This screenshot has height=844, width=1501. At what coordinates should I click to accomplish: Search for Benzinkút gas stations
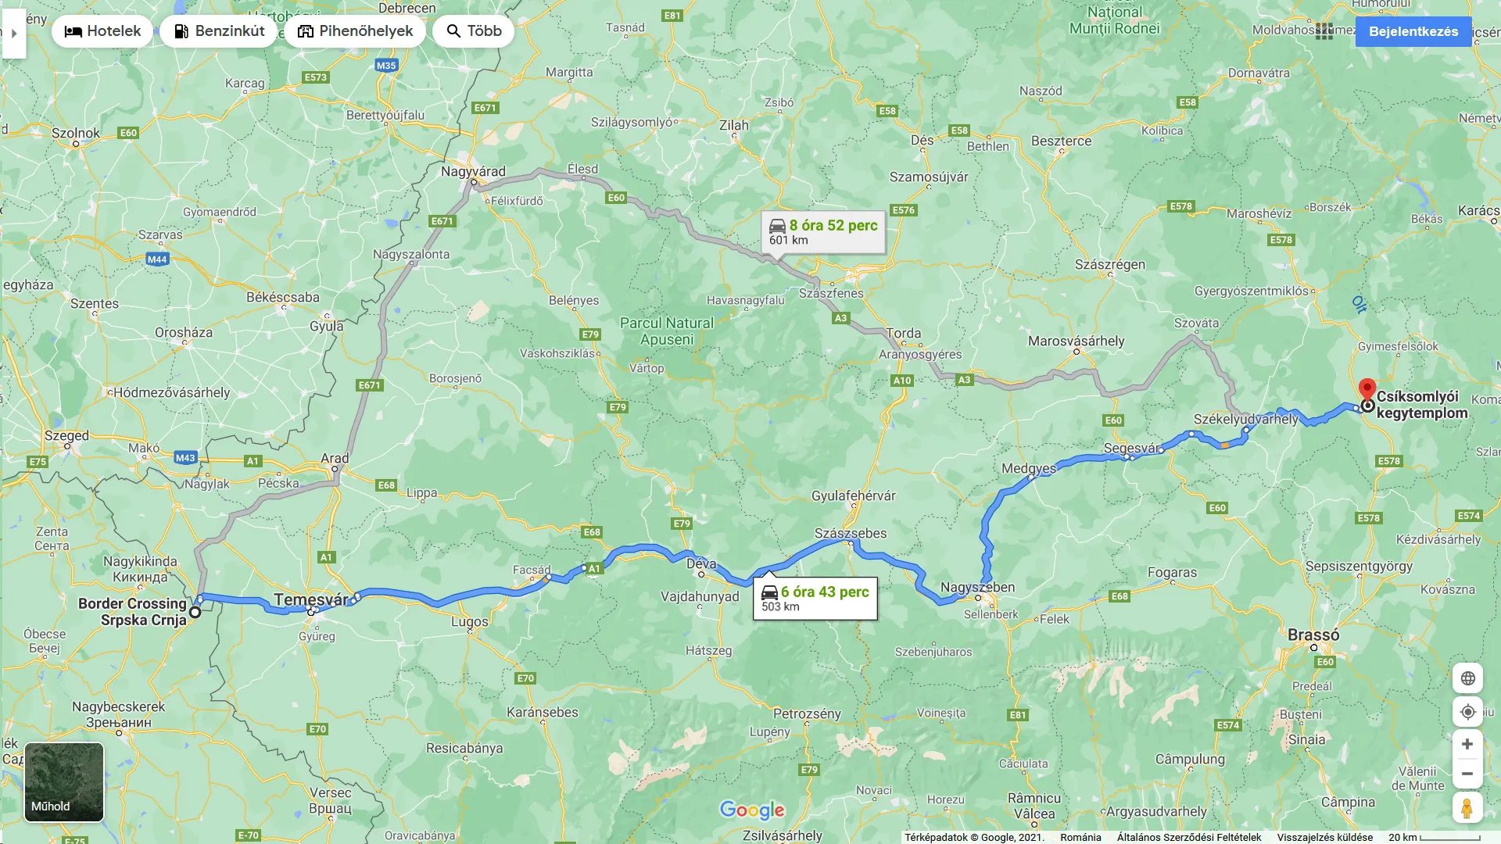(x=219, y=31)
